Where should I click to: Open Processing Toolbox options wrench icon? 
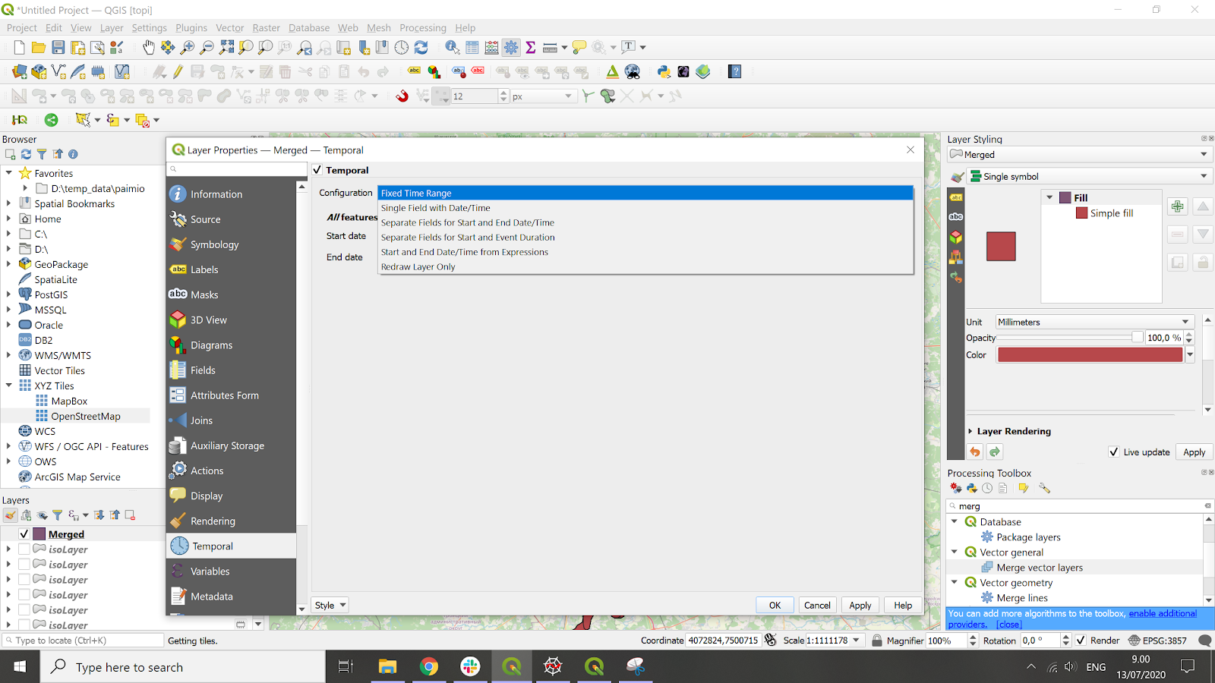click(1045, 489)
